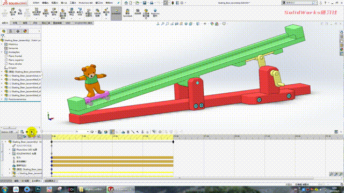
Task: Click the Home icon in title bar
Action: [126, 3]
